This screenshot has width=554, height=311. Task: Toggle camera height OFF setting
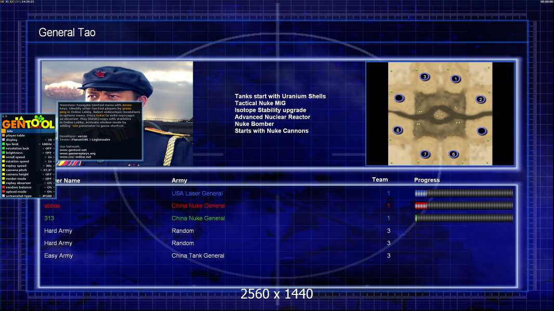point(48,174)
